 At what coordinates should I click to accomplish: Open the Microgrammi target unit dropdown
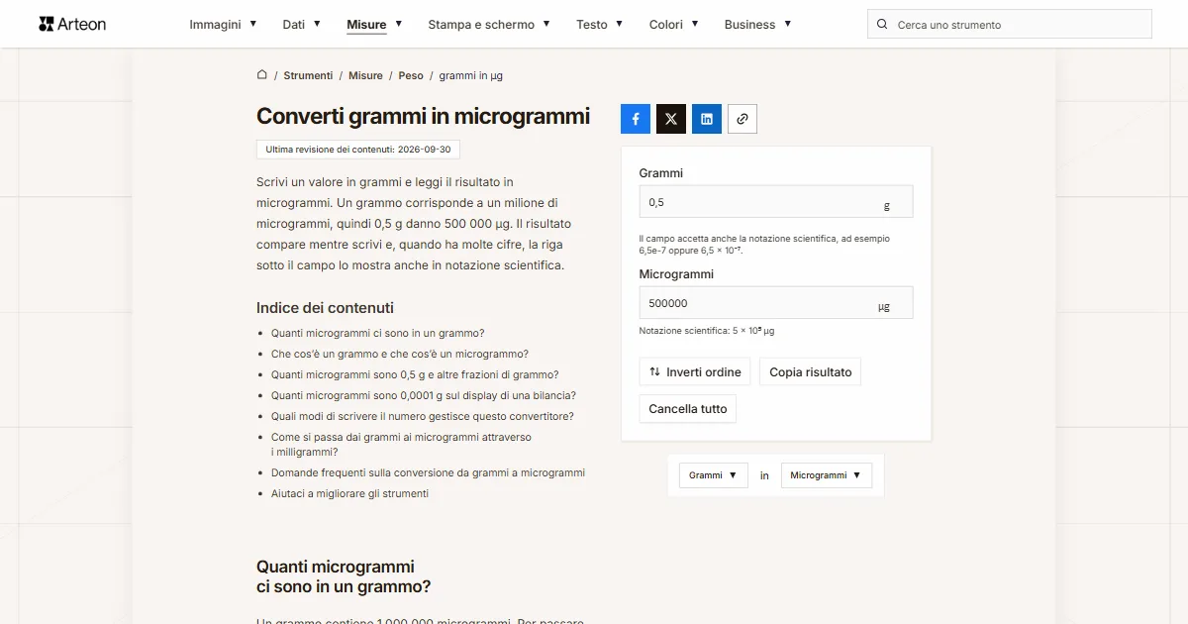point(827,475)
